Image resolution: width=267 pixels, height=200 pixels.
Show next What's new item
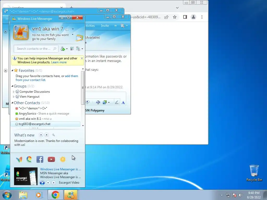pyautogui.click(x=46, y=135)
